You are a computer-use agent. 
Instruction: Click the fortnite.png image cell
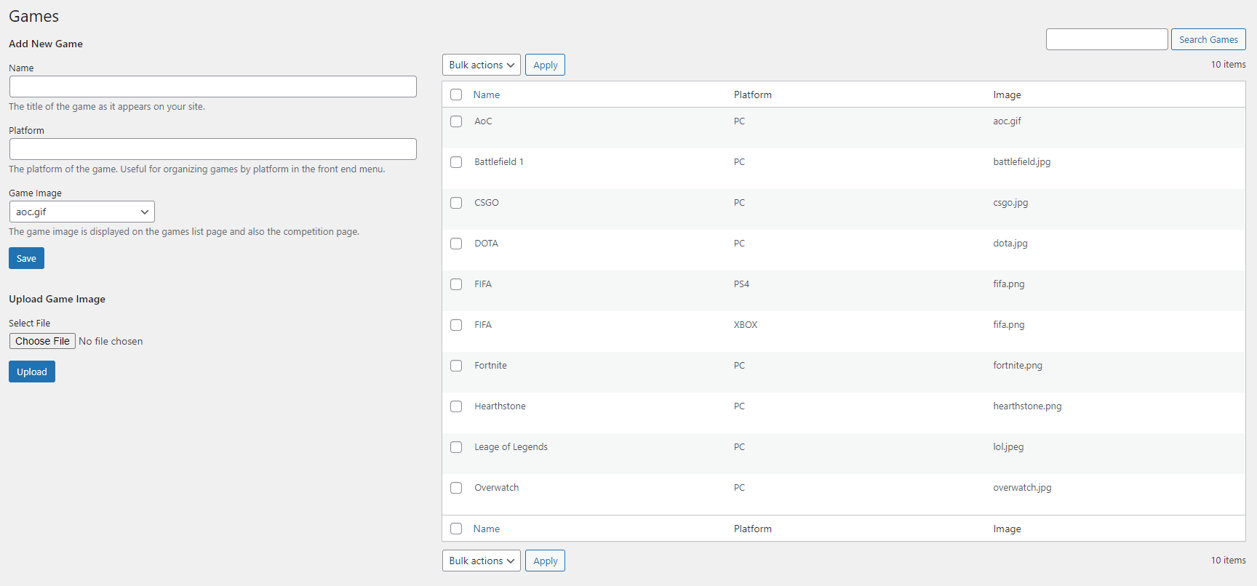[x=1018, y=366]
